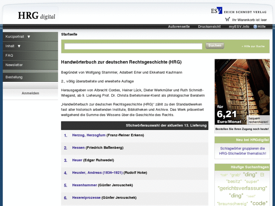This screenshot has height=206, width=275.
Task: Open entry Heusler, Andreas (1834–1921)
Action: pyautogui.click(x=97, y=173)
